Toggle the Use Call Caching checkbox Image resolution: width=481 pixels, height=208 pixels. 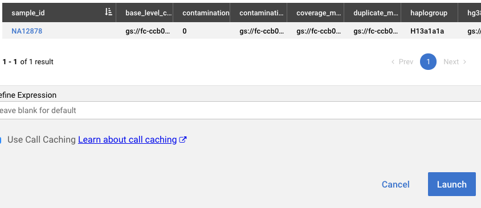[1, 140]
